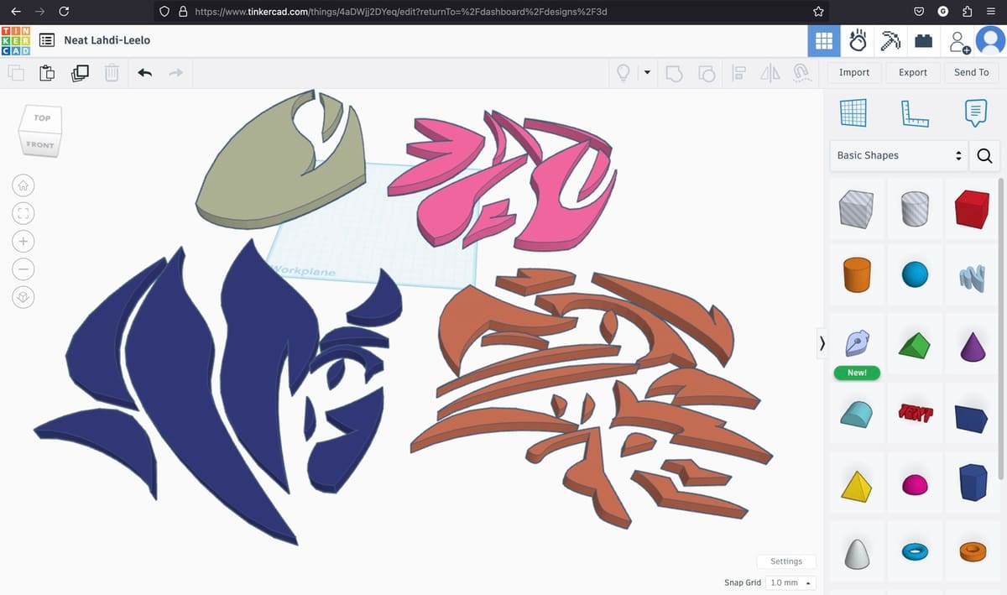
Task: Click the Home view button
Action: point(23,185)
